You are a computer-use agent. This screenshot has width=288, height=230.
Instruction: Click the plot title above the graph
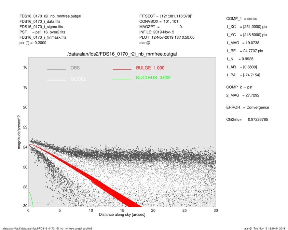pyautogui.click(x=122, y=54)
